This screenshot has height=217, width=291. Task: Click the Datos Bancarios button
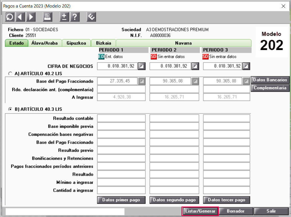(x=270, y=80)
